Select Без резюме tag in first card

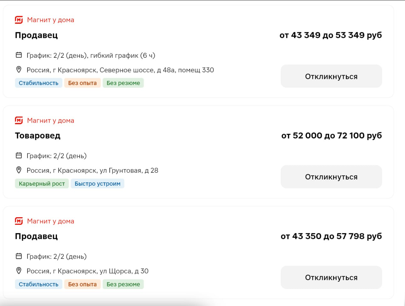[x=123, y=83]
